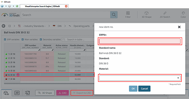Click Operating parts in the breadcrumb
Screen dimensions: 189x99
click(81, 26)
